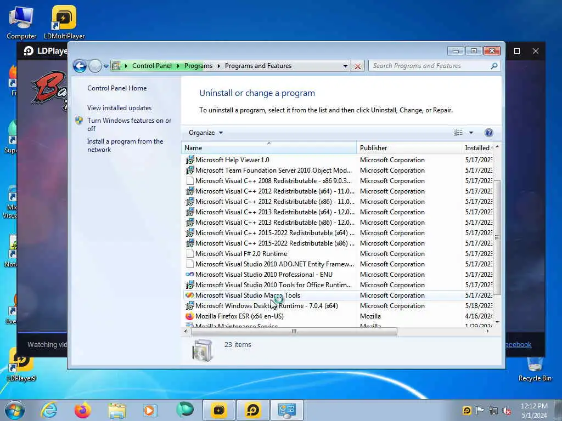Launch Internet Explorer from taskbar
This screenshot has height=421, width=562.
point(49,410)
